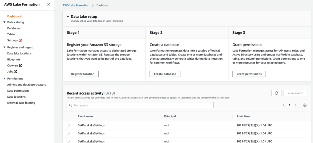Open table preferences gear icon
This screenshot has width=313, height=143.
click(305, 105)
